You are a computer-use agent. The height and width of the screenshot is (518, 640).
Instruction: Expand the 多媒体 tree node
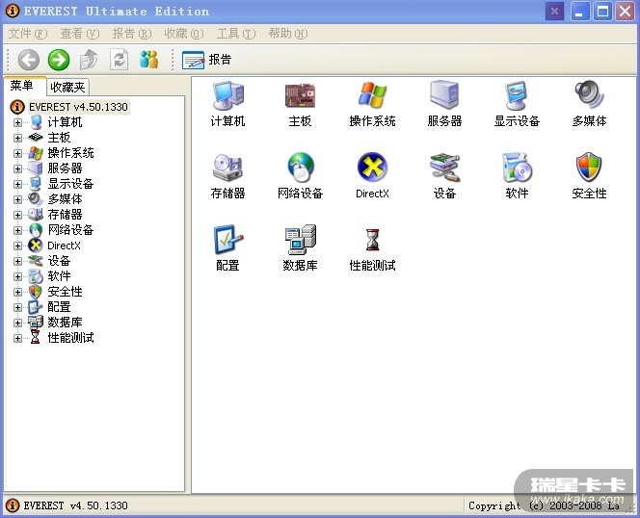pyautogui.click(x=17, y=199)
